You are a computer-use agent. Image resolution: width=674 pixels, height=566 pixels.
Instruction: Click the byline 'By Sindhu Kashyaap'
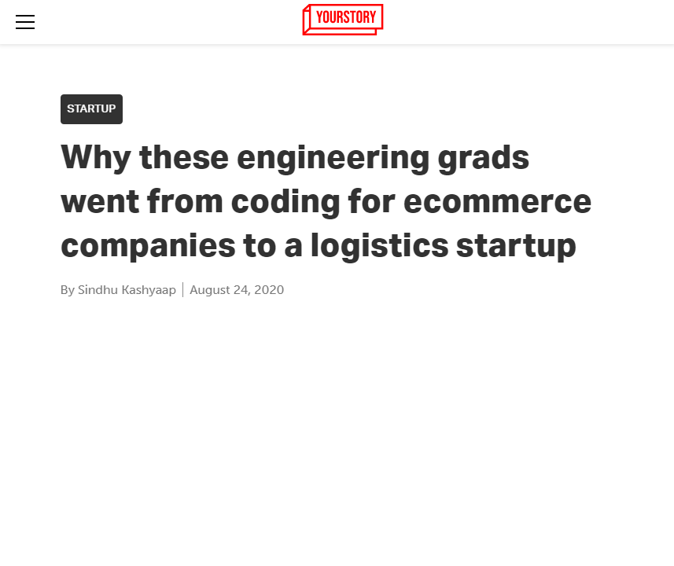pyautogui.click(x=117, y=289)
